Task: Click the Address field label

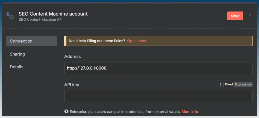Action: 73,57
